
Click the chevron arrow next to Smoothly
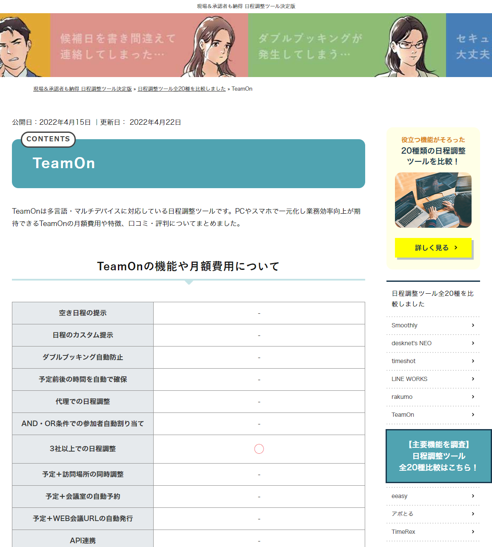click(473, 325)
